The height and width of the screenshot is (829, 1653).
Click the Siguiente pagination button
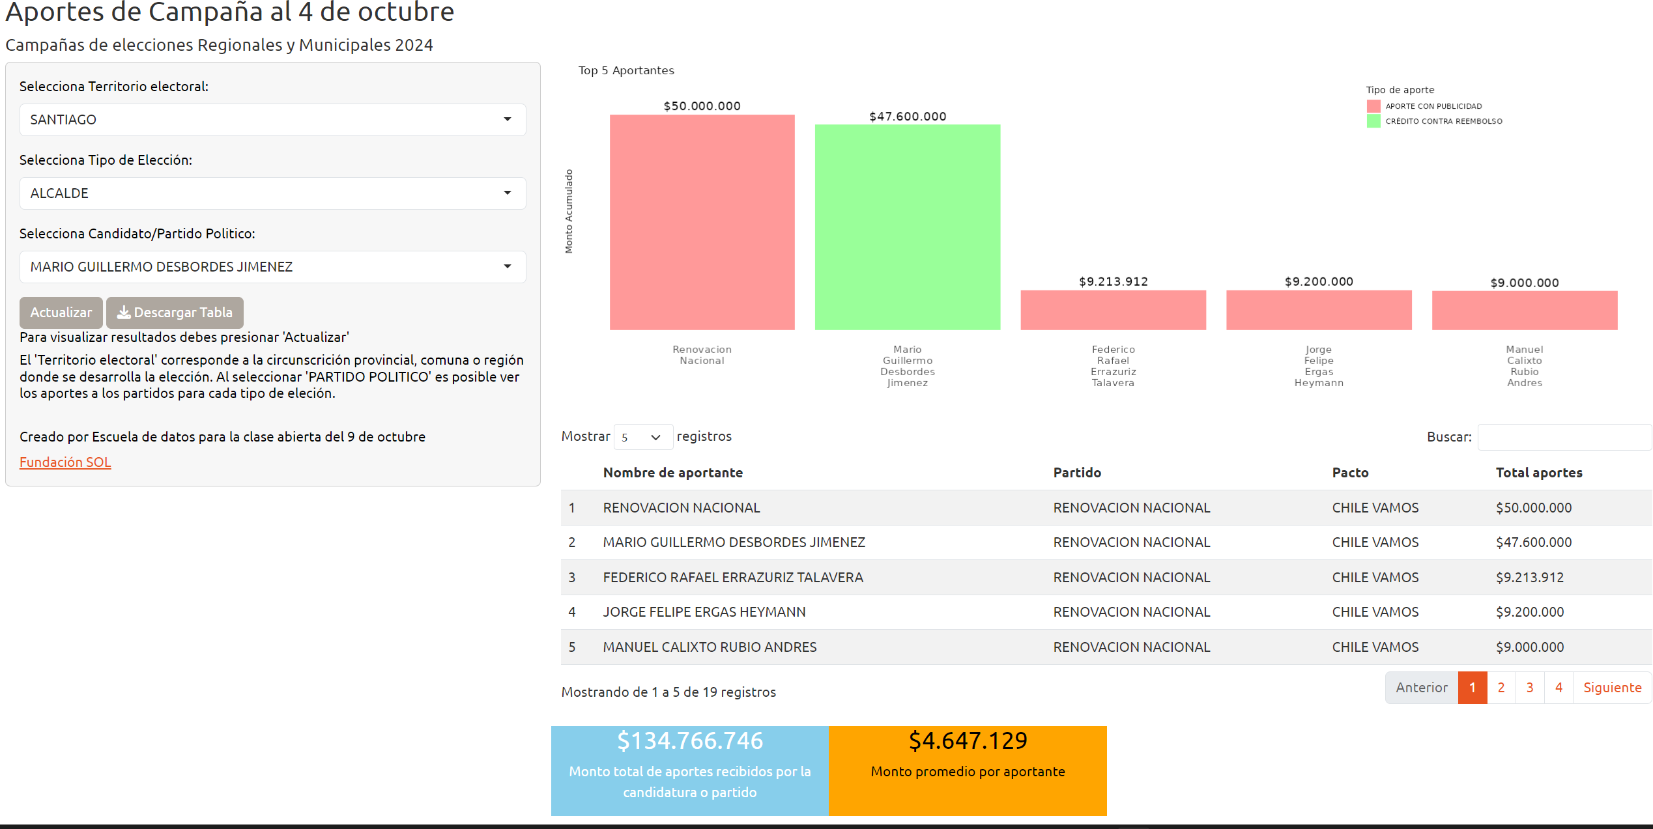coord(1612,687)
